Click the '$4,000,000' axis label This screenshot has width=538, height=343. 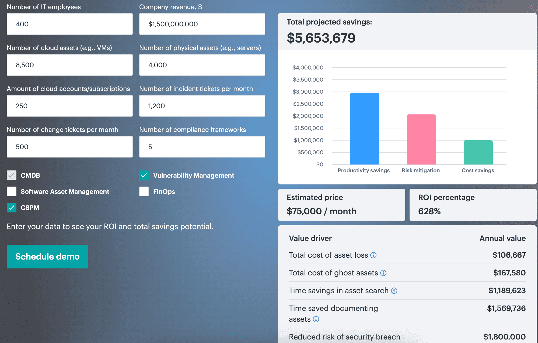coord(308,68)
